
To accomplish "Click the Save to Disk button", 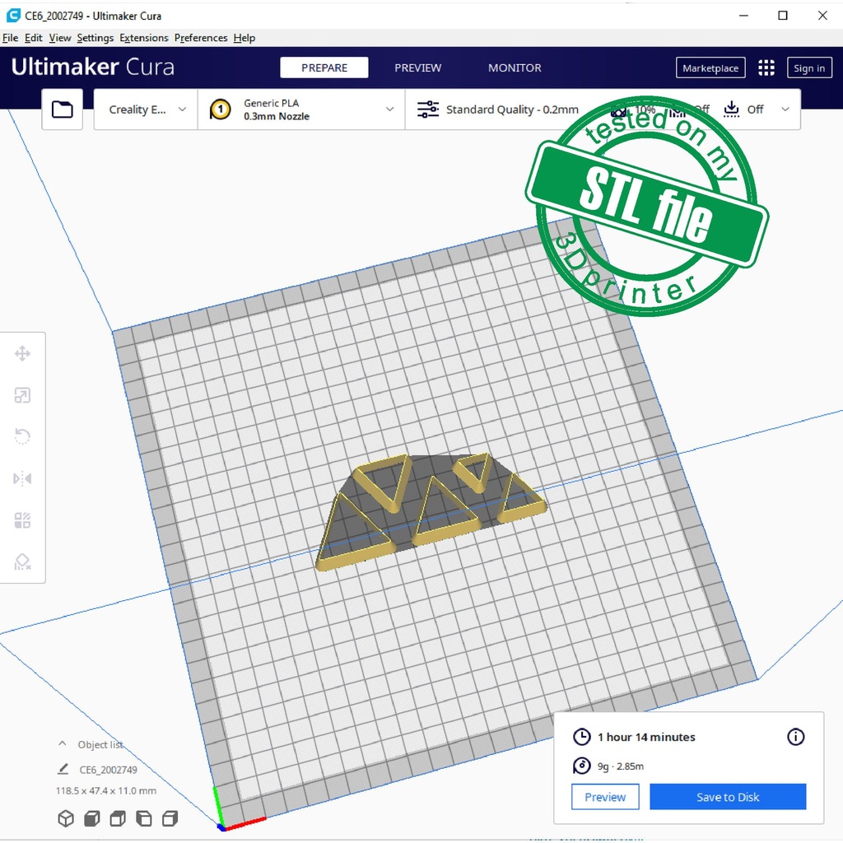I will [x=727, y=797].
